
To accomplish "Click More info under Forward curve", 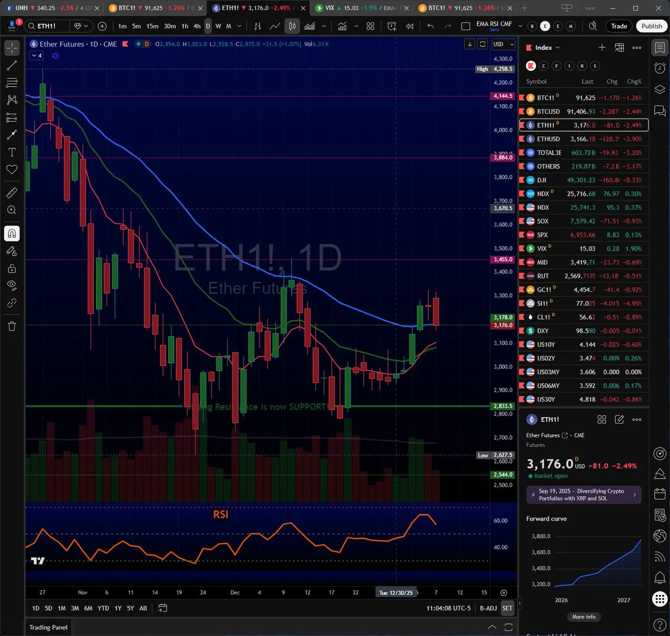I will [x=584, y=616].
